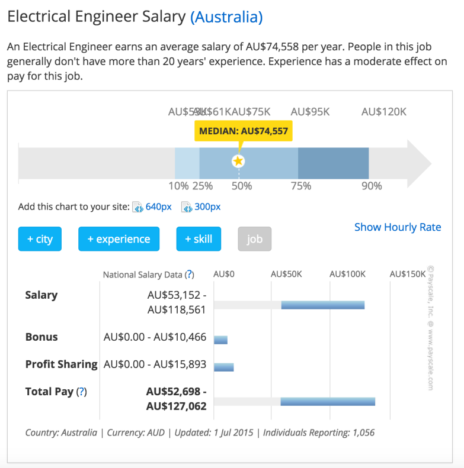This screenshot has height=468, width=464.
Task: Expand the + city filter
Action: tap(40, 239)
